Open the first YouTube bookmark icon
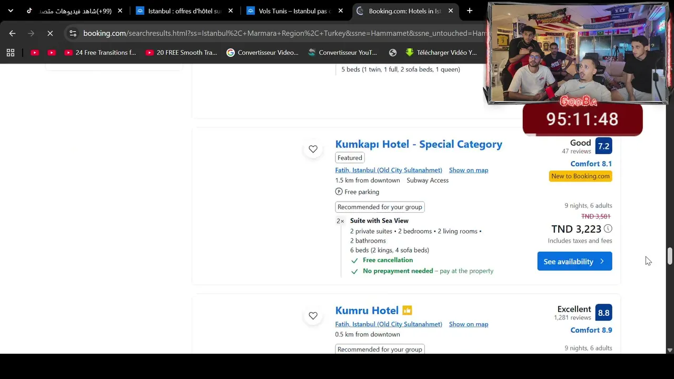 35,53
